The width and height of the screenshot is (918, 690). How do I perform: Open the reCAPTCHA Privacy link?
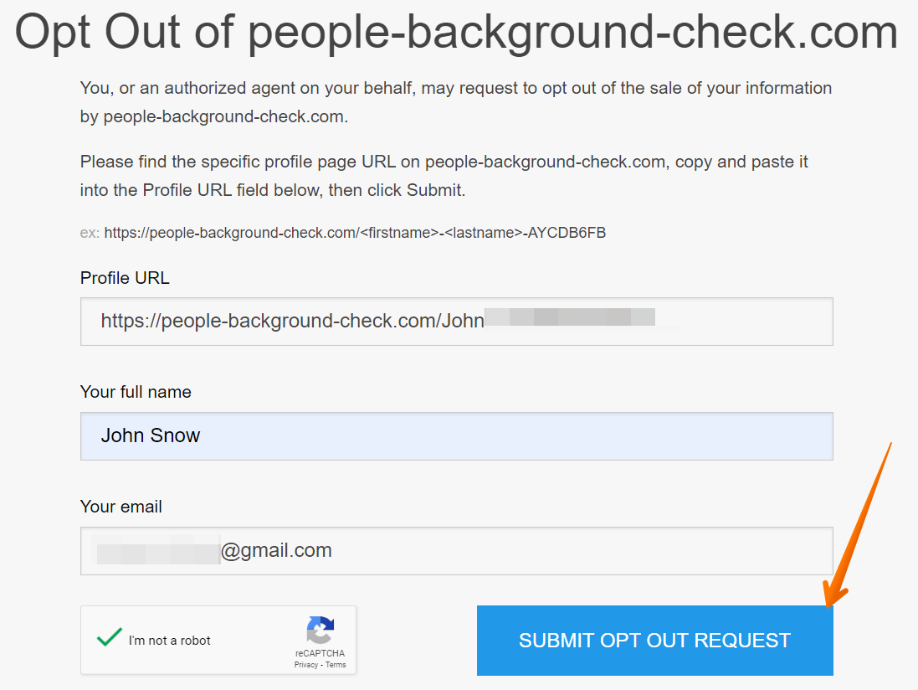pyautogui.click(x=307, y=665)
